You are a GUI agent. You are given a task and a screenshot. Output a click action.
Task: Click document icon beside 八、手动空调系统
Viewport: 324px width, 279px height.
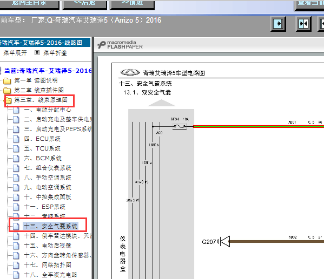(x=16, y=178)
